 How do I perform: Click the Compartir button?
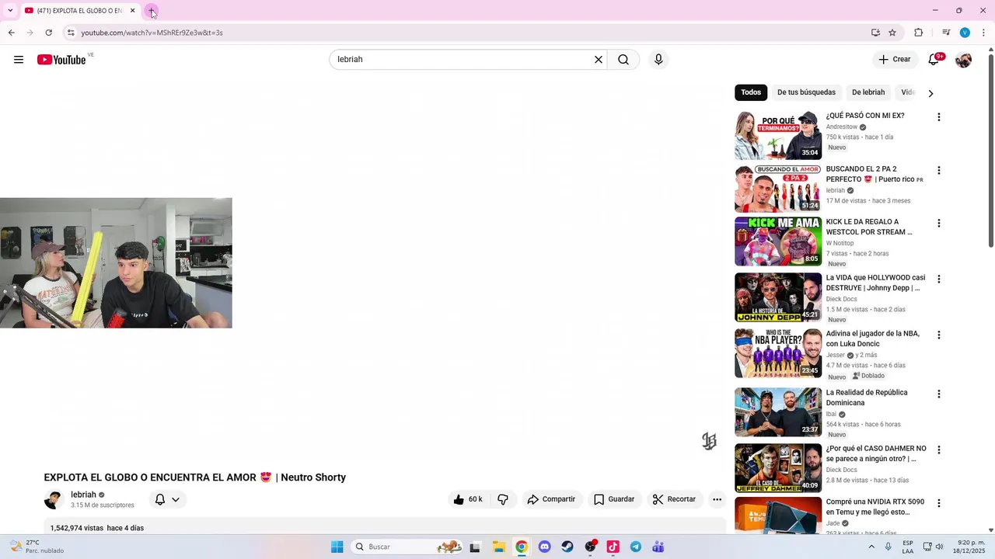point(551,499)
